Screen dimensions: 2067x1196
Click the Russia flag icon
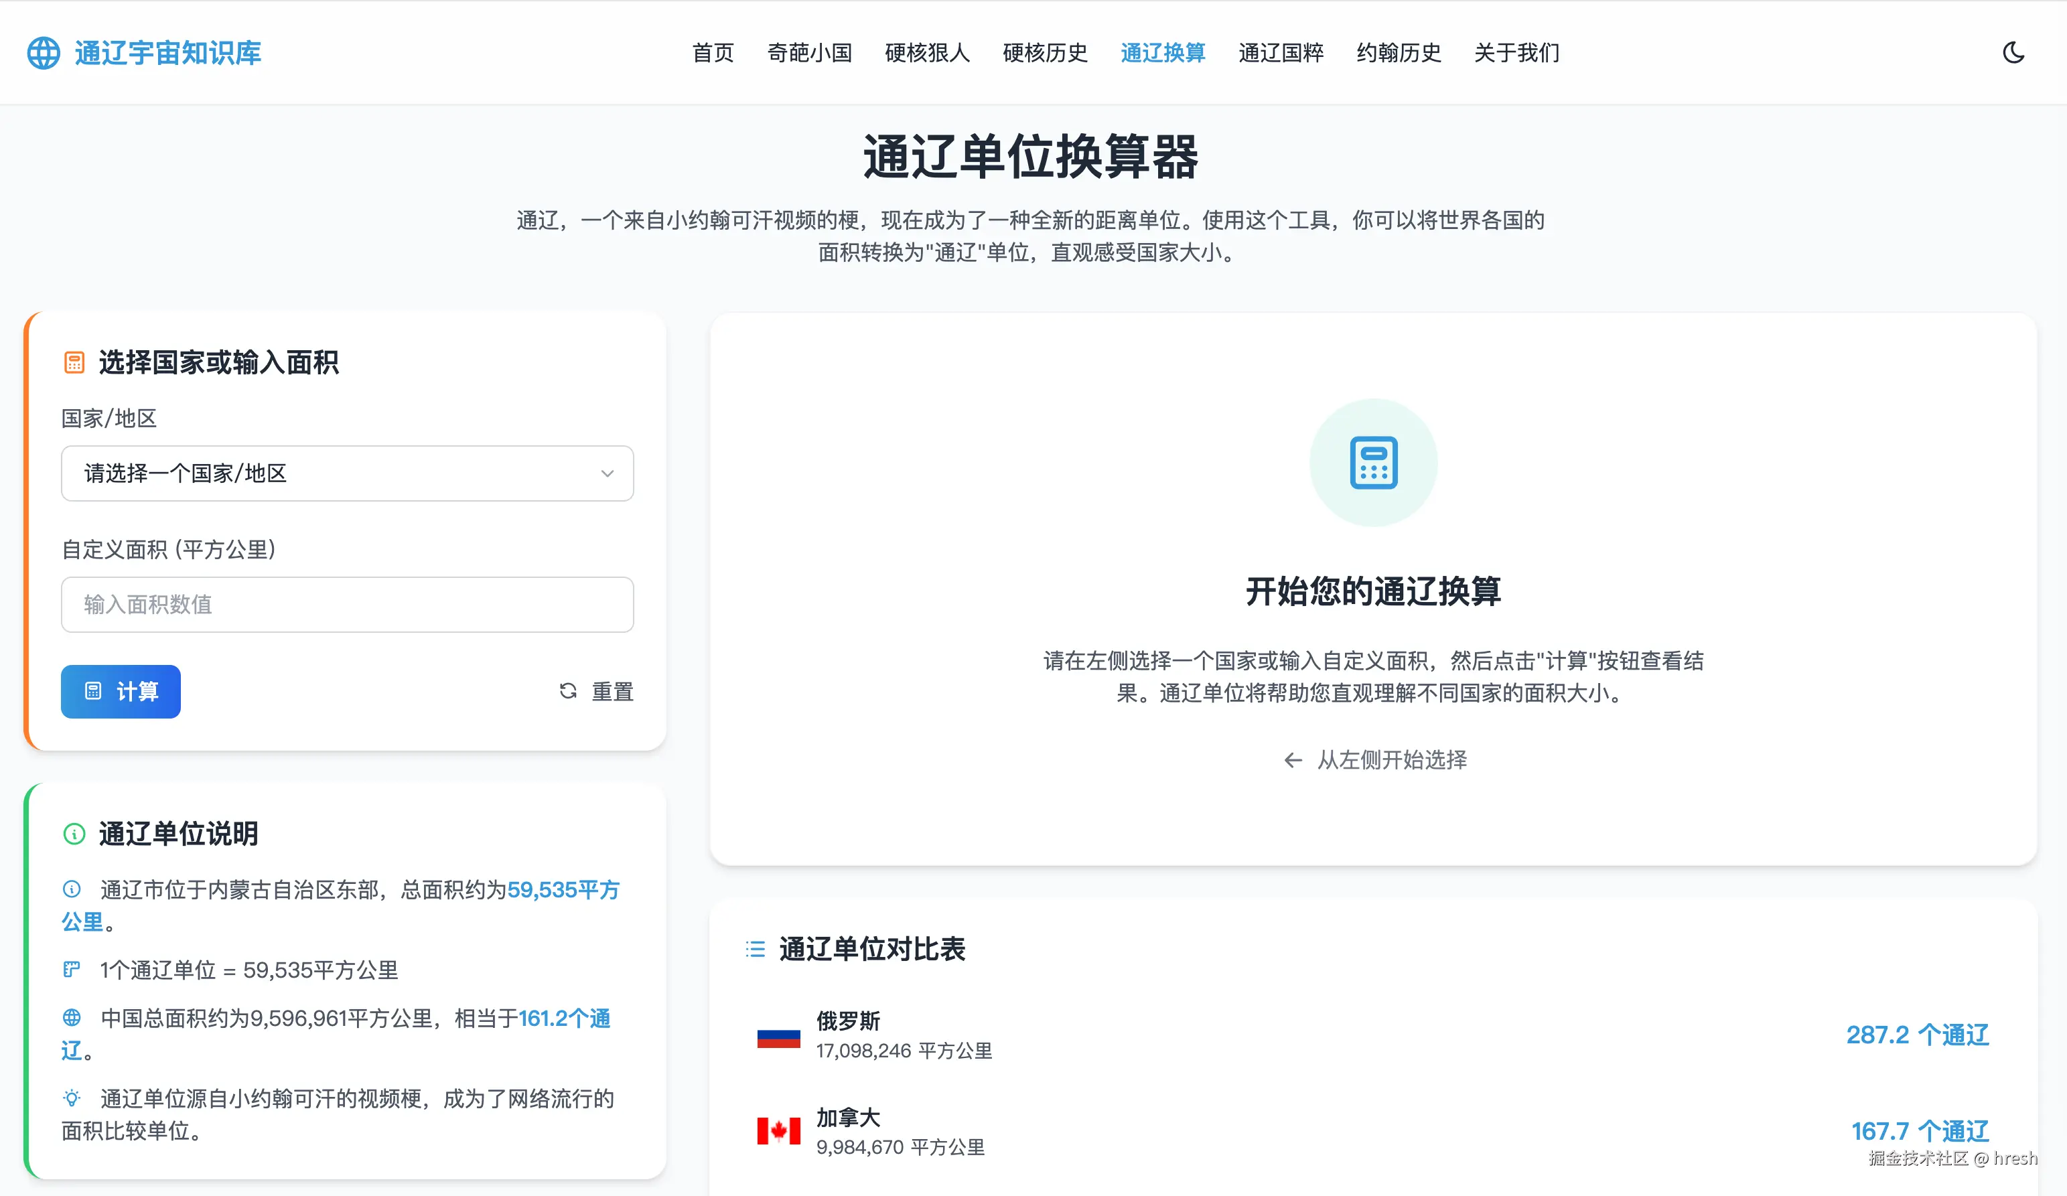[x=778, y=1038]
